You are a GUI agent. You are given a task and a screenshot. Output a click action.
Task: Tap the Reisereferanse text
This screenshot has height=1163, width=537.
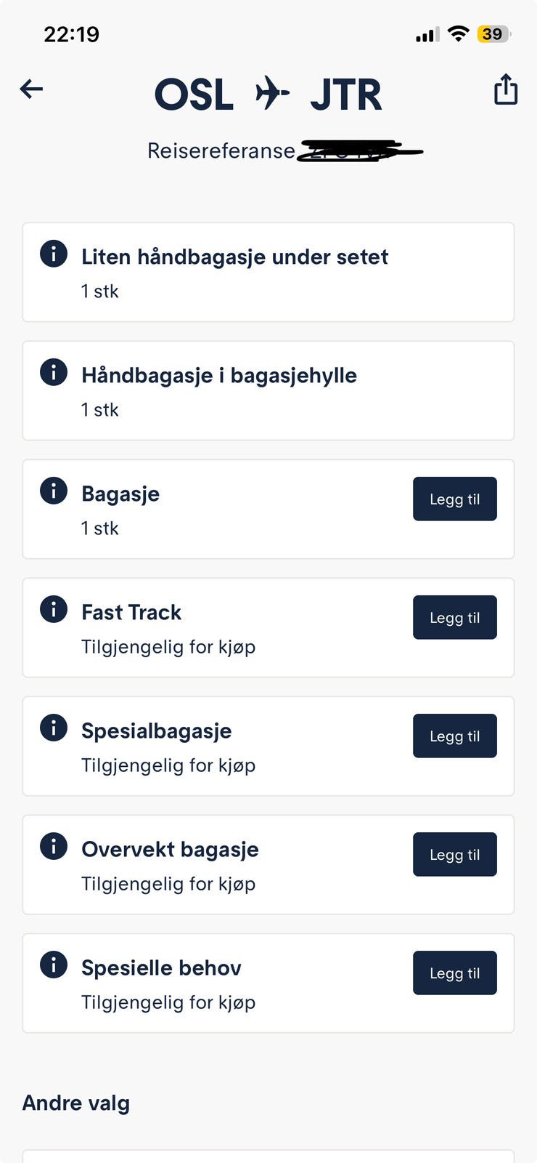pos(221,151)
